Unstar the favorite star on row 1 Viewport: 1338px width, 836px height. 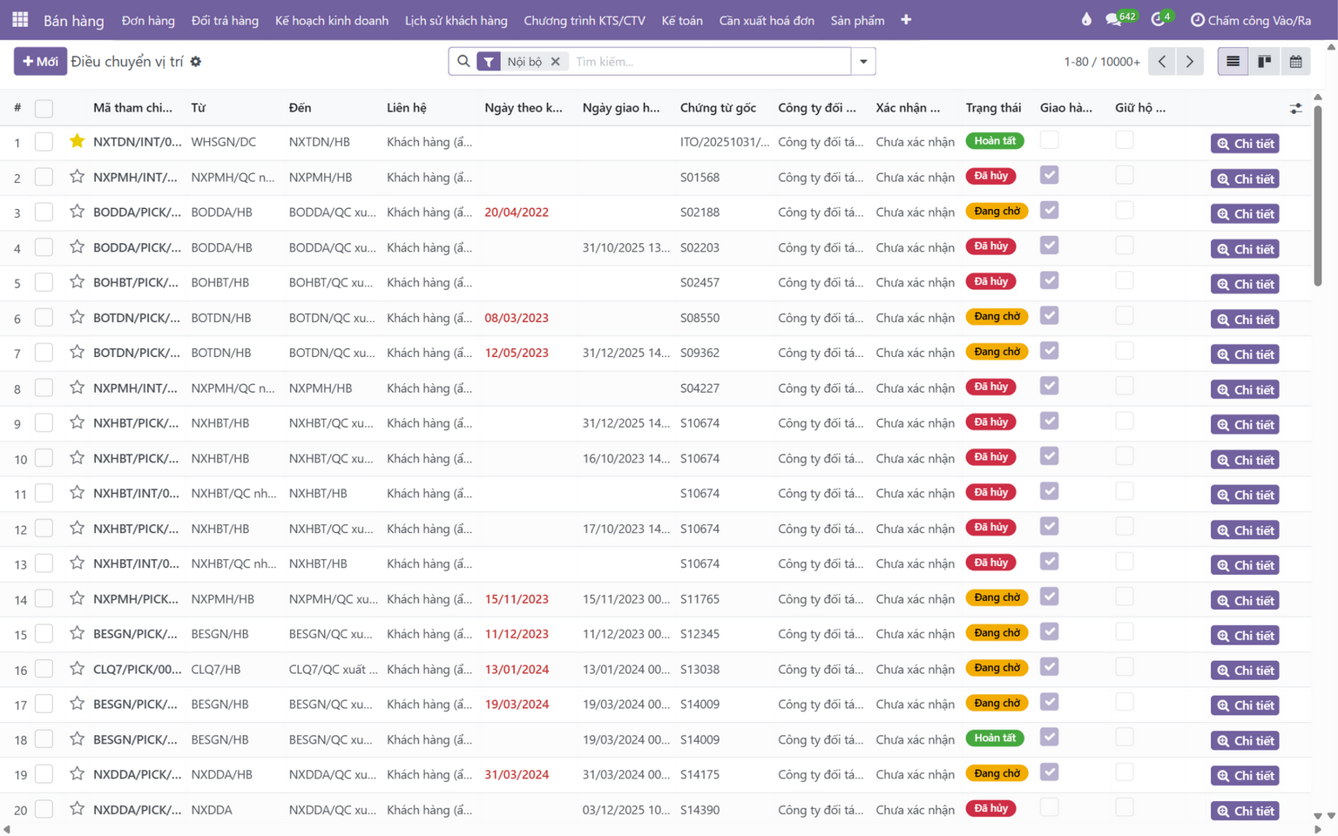coord(77,141)
